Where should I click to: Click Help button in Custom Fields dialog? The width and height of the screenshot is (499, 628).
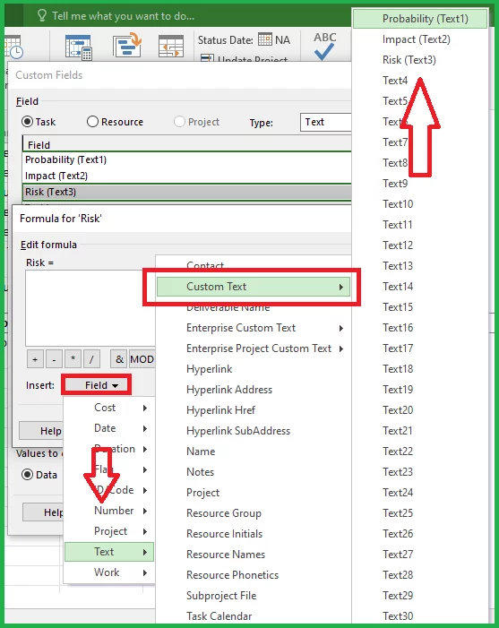pyautogui.click(x=43, y=512)
